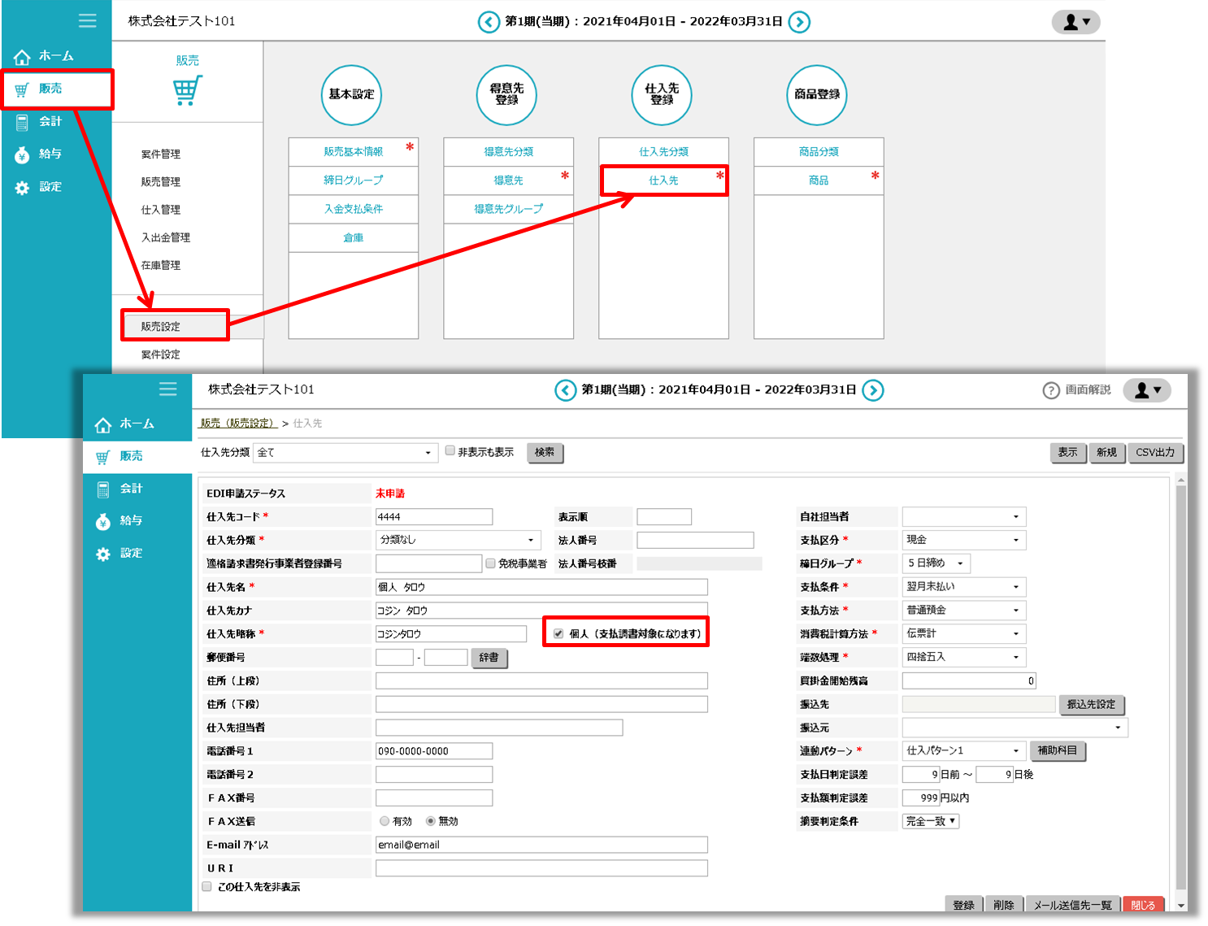Image resolution: width=1208 pixels, height=926 pixels.
Task: Enable the 非表示も表示 checkbox
Action: (450, 451)
